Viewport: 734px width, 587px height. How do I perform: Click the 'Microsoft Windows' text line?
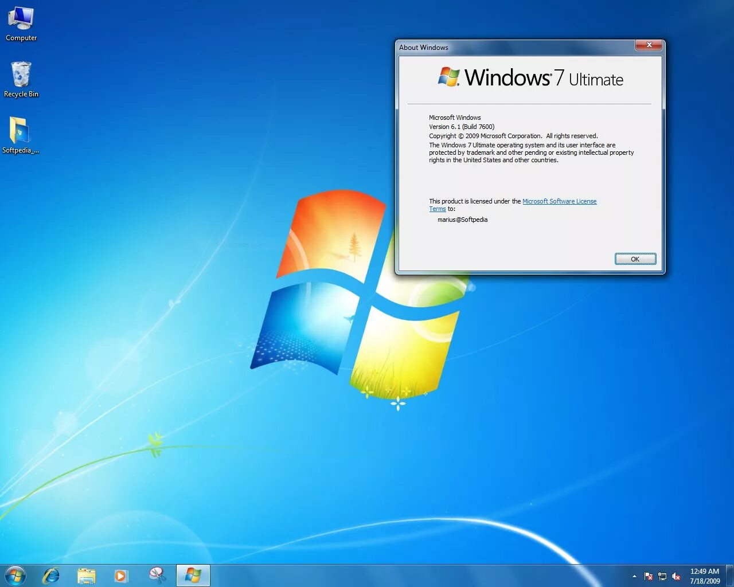click(x=455, y=118)
